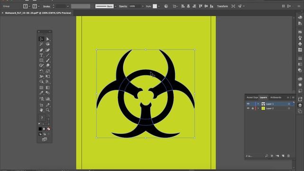
Task: Select the Rectangle tool
Action: pos(41,60)
